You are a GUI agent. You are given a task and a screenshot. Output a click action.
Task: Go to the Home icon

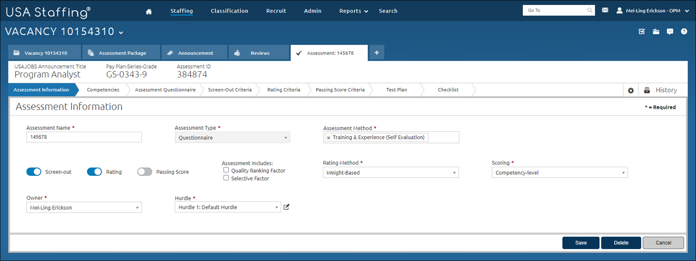click(x=149, y=11)
